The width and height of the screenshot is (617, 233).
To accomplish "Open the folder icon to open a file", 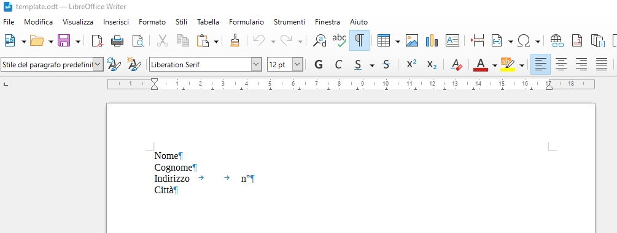I will point(37,40).
